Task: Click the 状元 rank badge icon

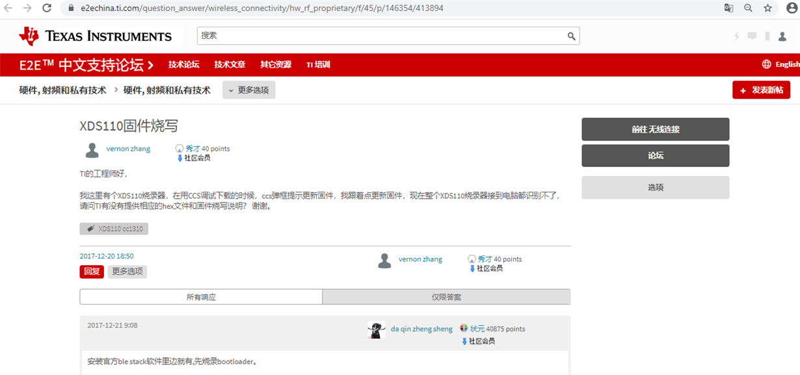Action: pyautogui.click(x=464, y=329)
